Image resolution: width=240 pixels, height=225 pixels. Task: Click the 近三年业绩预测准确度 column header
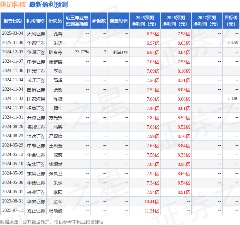[77, 21]
